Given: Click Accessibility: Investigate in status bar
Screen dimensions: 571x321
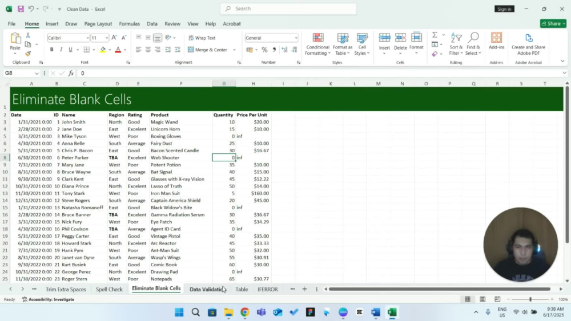Looking at the screenshot, I should coord(48,299).
